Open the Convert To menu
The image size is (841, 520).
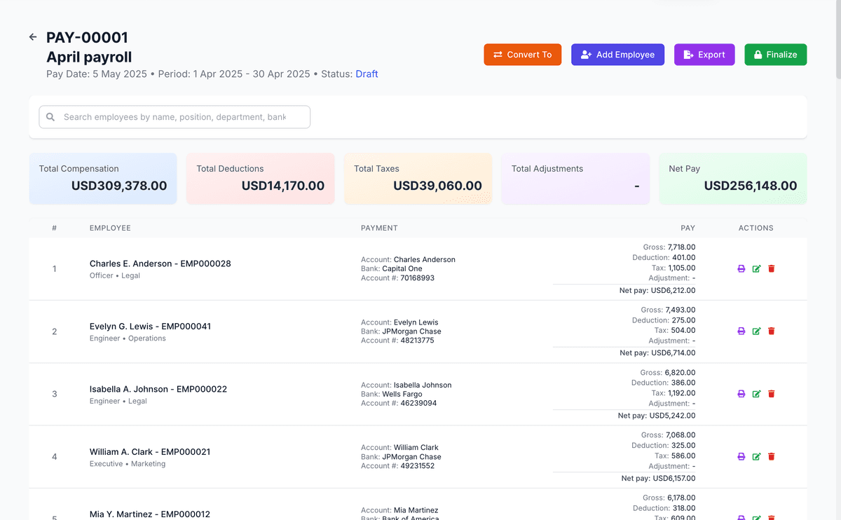[x=522, y=55]
